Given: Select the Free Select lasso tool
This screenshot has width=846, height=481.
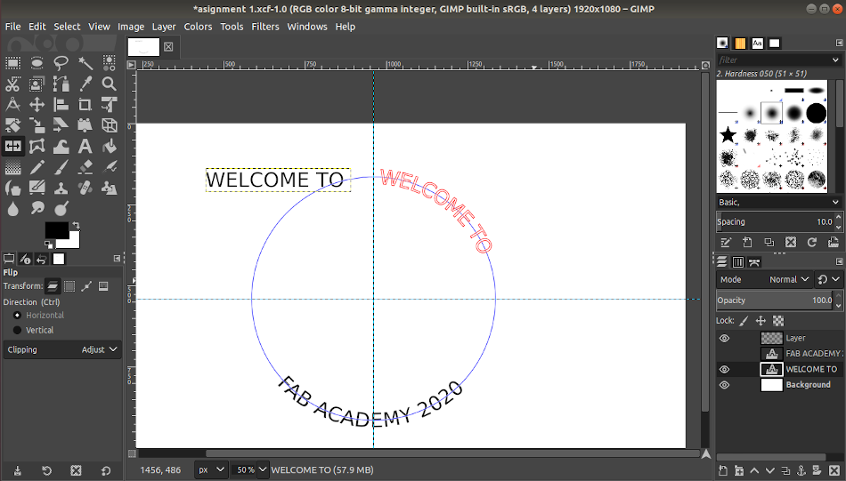Looking at the screenshot, I should [61, 63].
